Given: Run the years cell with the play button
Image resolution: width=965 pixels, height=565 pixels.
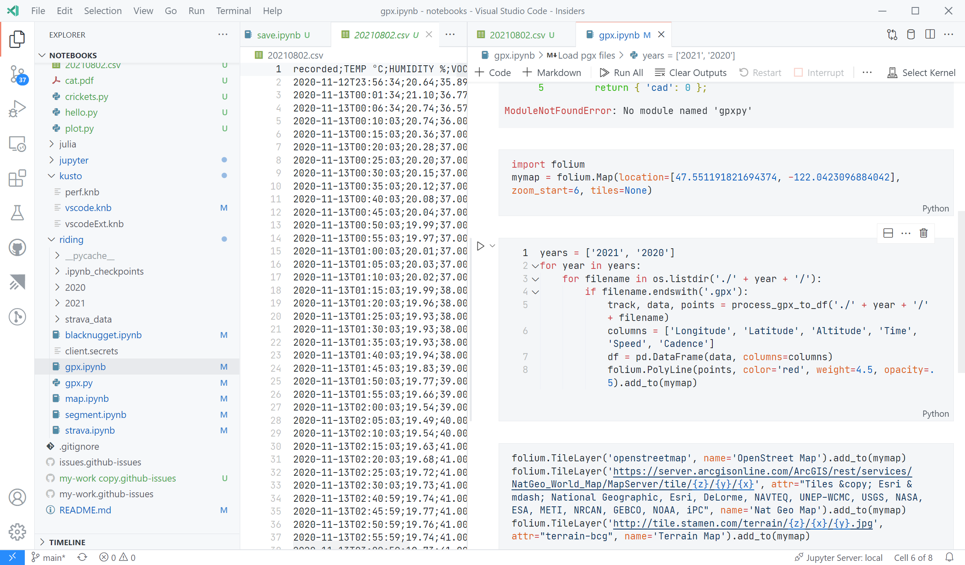Looking at the screenshot, I should (480, 246).
